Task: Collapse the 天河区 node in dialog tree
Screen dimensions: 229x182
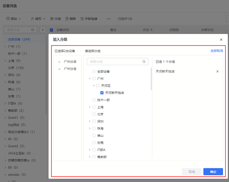Action: point(94,86)
